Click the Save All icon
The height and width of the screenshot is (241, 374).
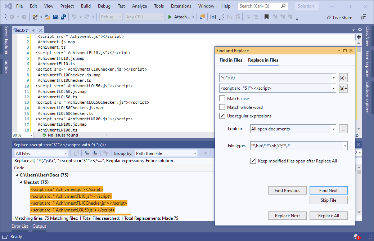63,17
